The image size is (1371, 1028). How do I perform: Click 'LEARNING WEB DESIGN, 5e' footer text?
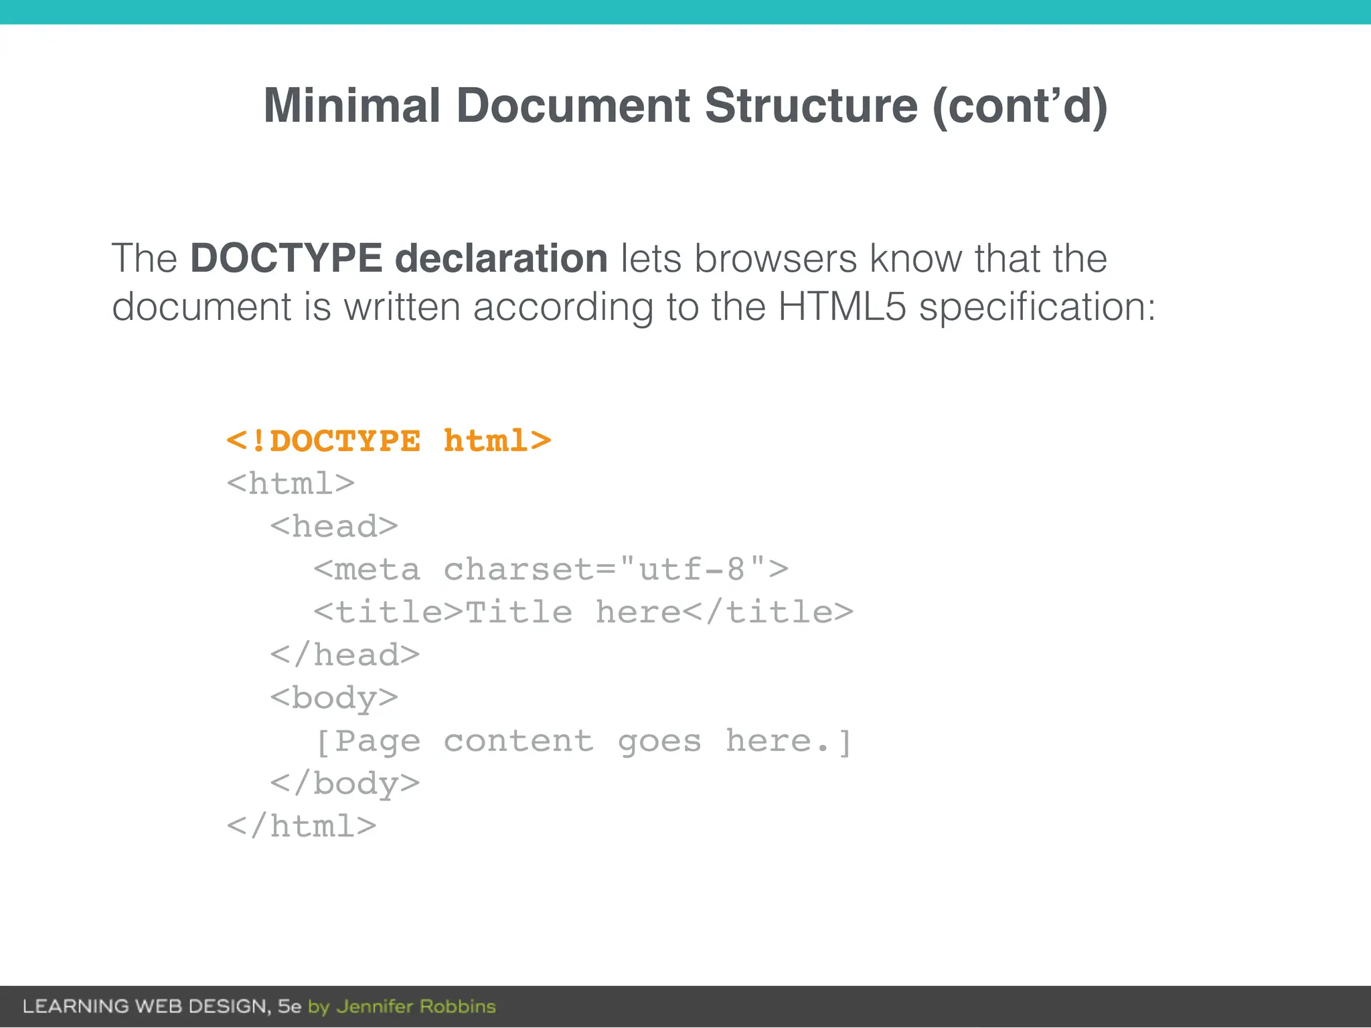pos(162,1006)
